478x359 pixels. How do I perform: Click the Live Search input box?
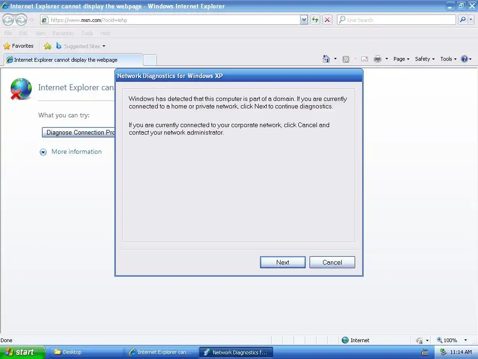click(x=396, y=20)
